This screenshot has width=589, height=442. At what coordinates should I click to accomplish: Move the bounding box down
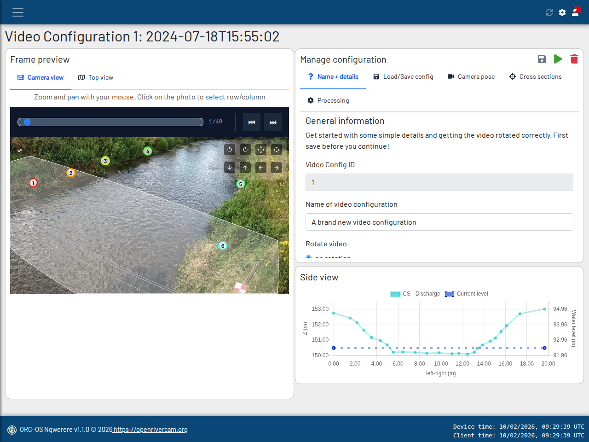230,168
